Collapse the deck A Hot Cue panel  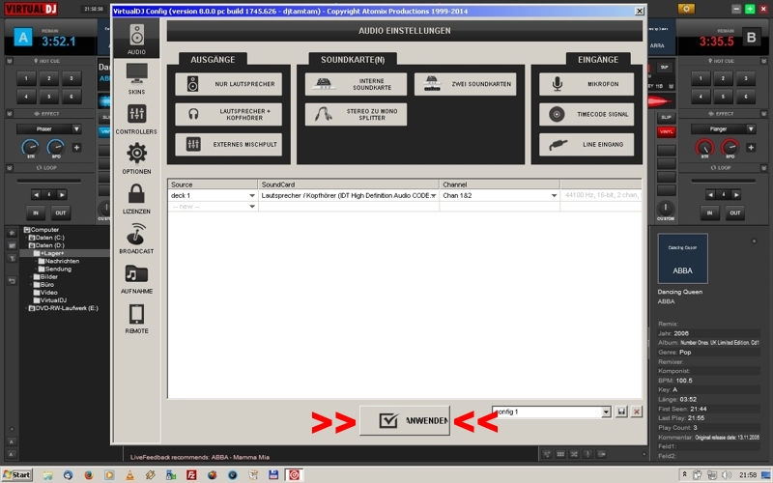(10, 61)
